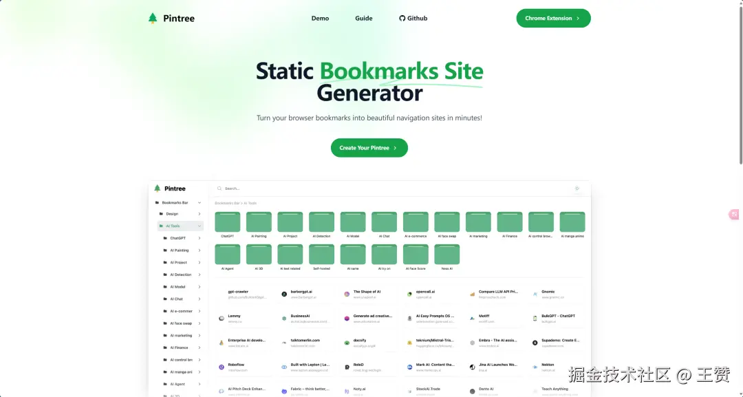Expand the AI Project sidebar chevron
Image resolution: width=743 pixels, height=397 pixels.
199,262
